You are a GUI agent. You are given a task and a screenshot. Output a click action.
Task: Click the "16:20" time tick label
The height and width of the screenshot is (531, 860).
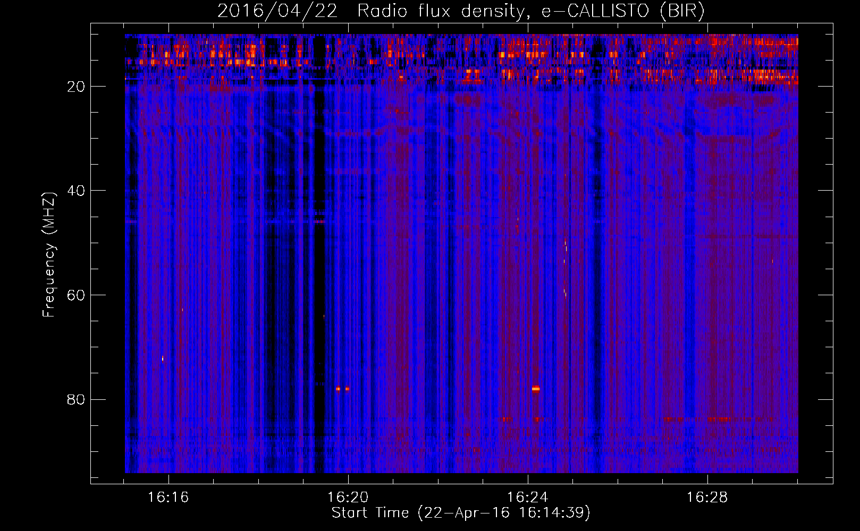pyautogui.click(x=348, y=498)
